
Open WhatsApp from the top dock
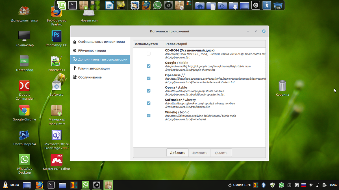tap(157, 5)
